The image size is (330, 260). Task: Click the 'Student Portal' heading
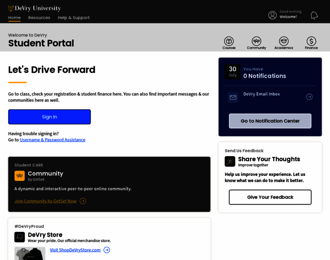pyautogui.click(x=41, y=43)
